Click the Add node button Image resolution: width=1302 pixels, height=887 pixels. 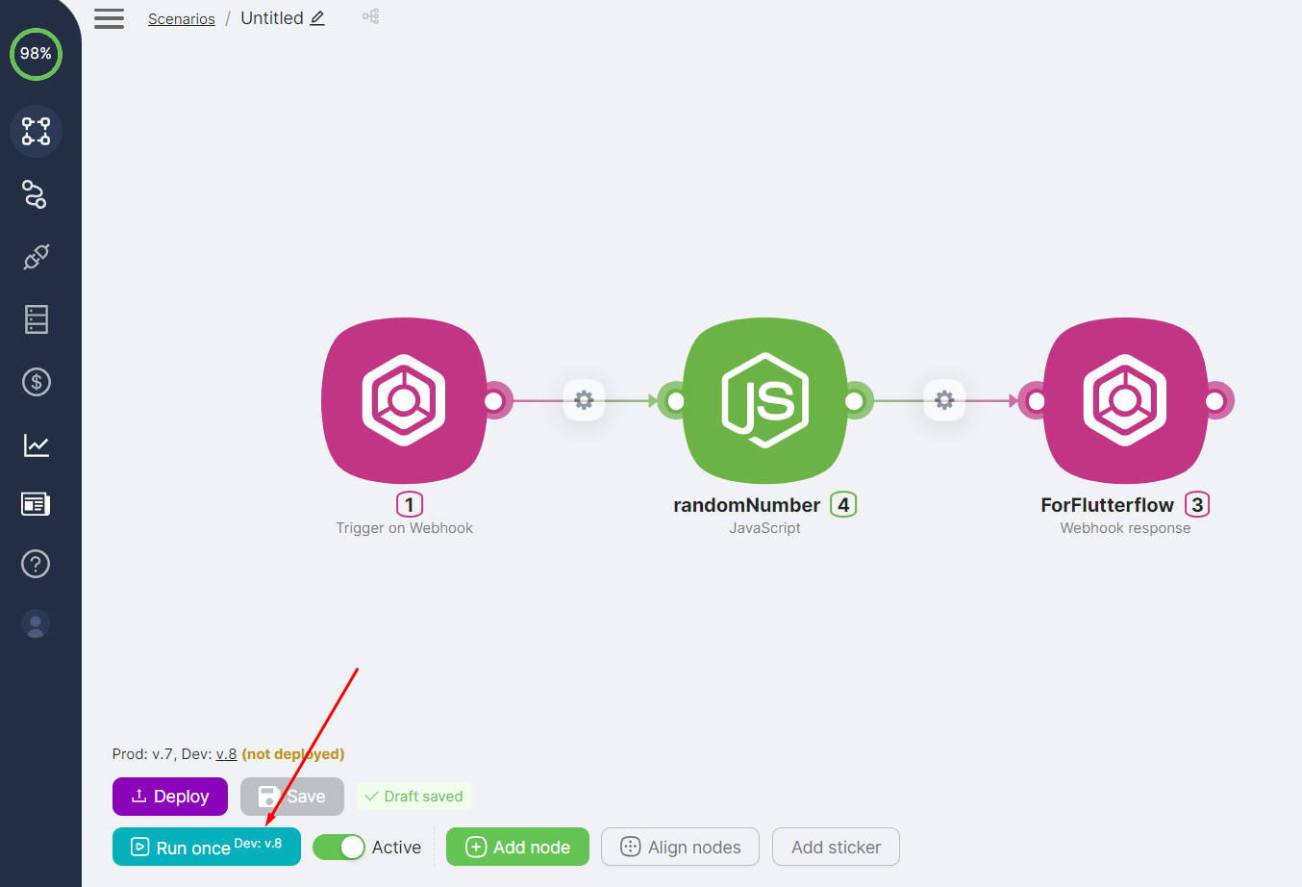[517, 847]
